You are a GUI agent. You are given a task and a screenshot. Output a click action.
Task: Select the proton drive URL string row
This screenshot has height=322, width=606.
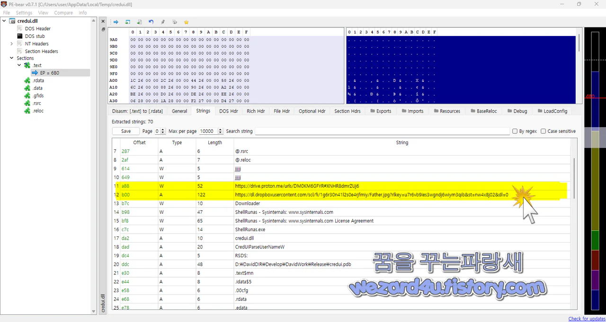pos(341,186)
